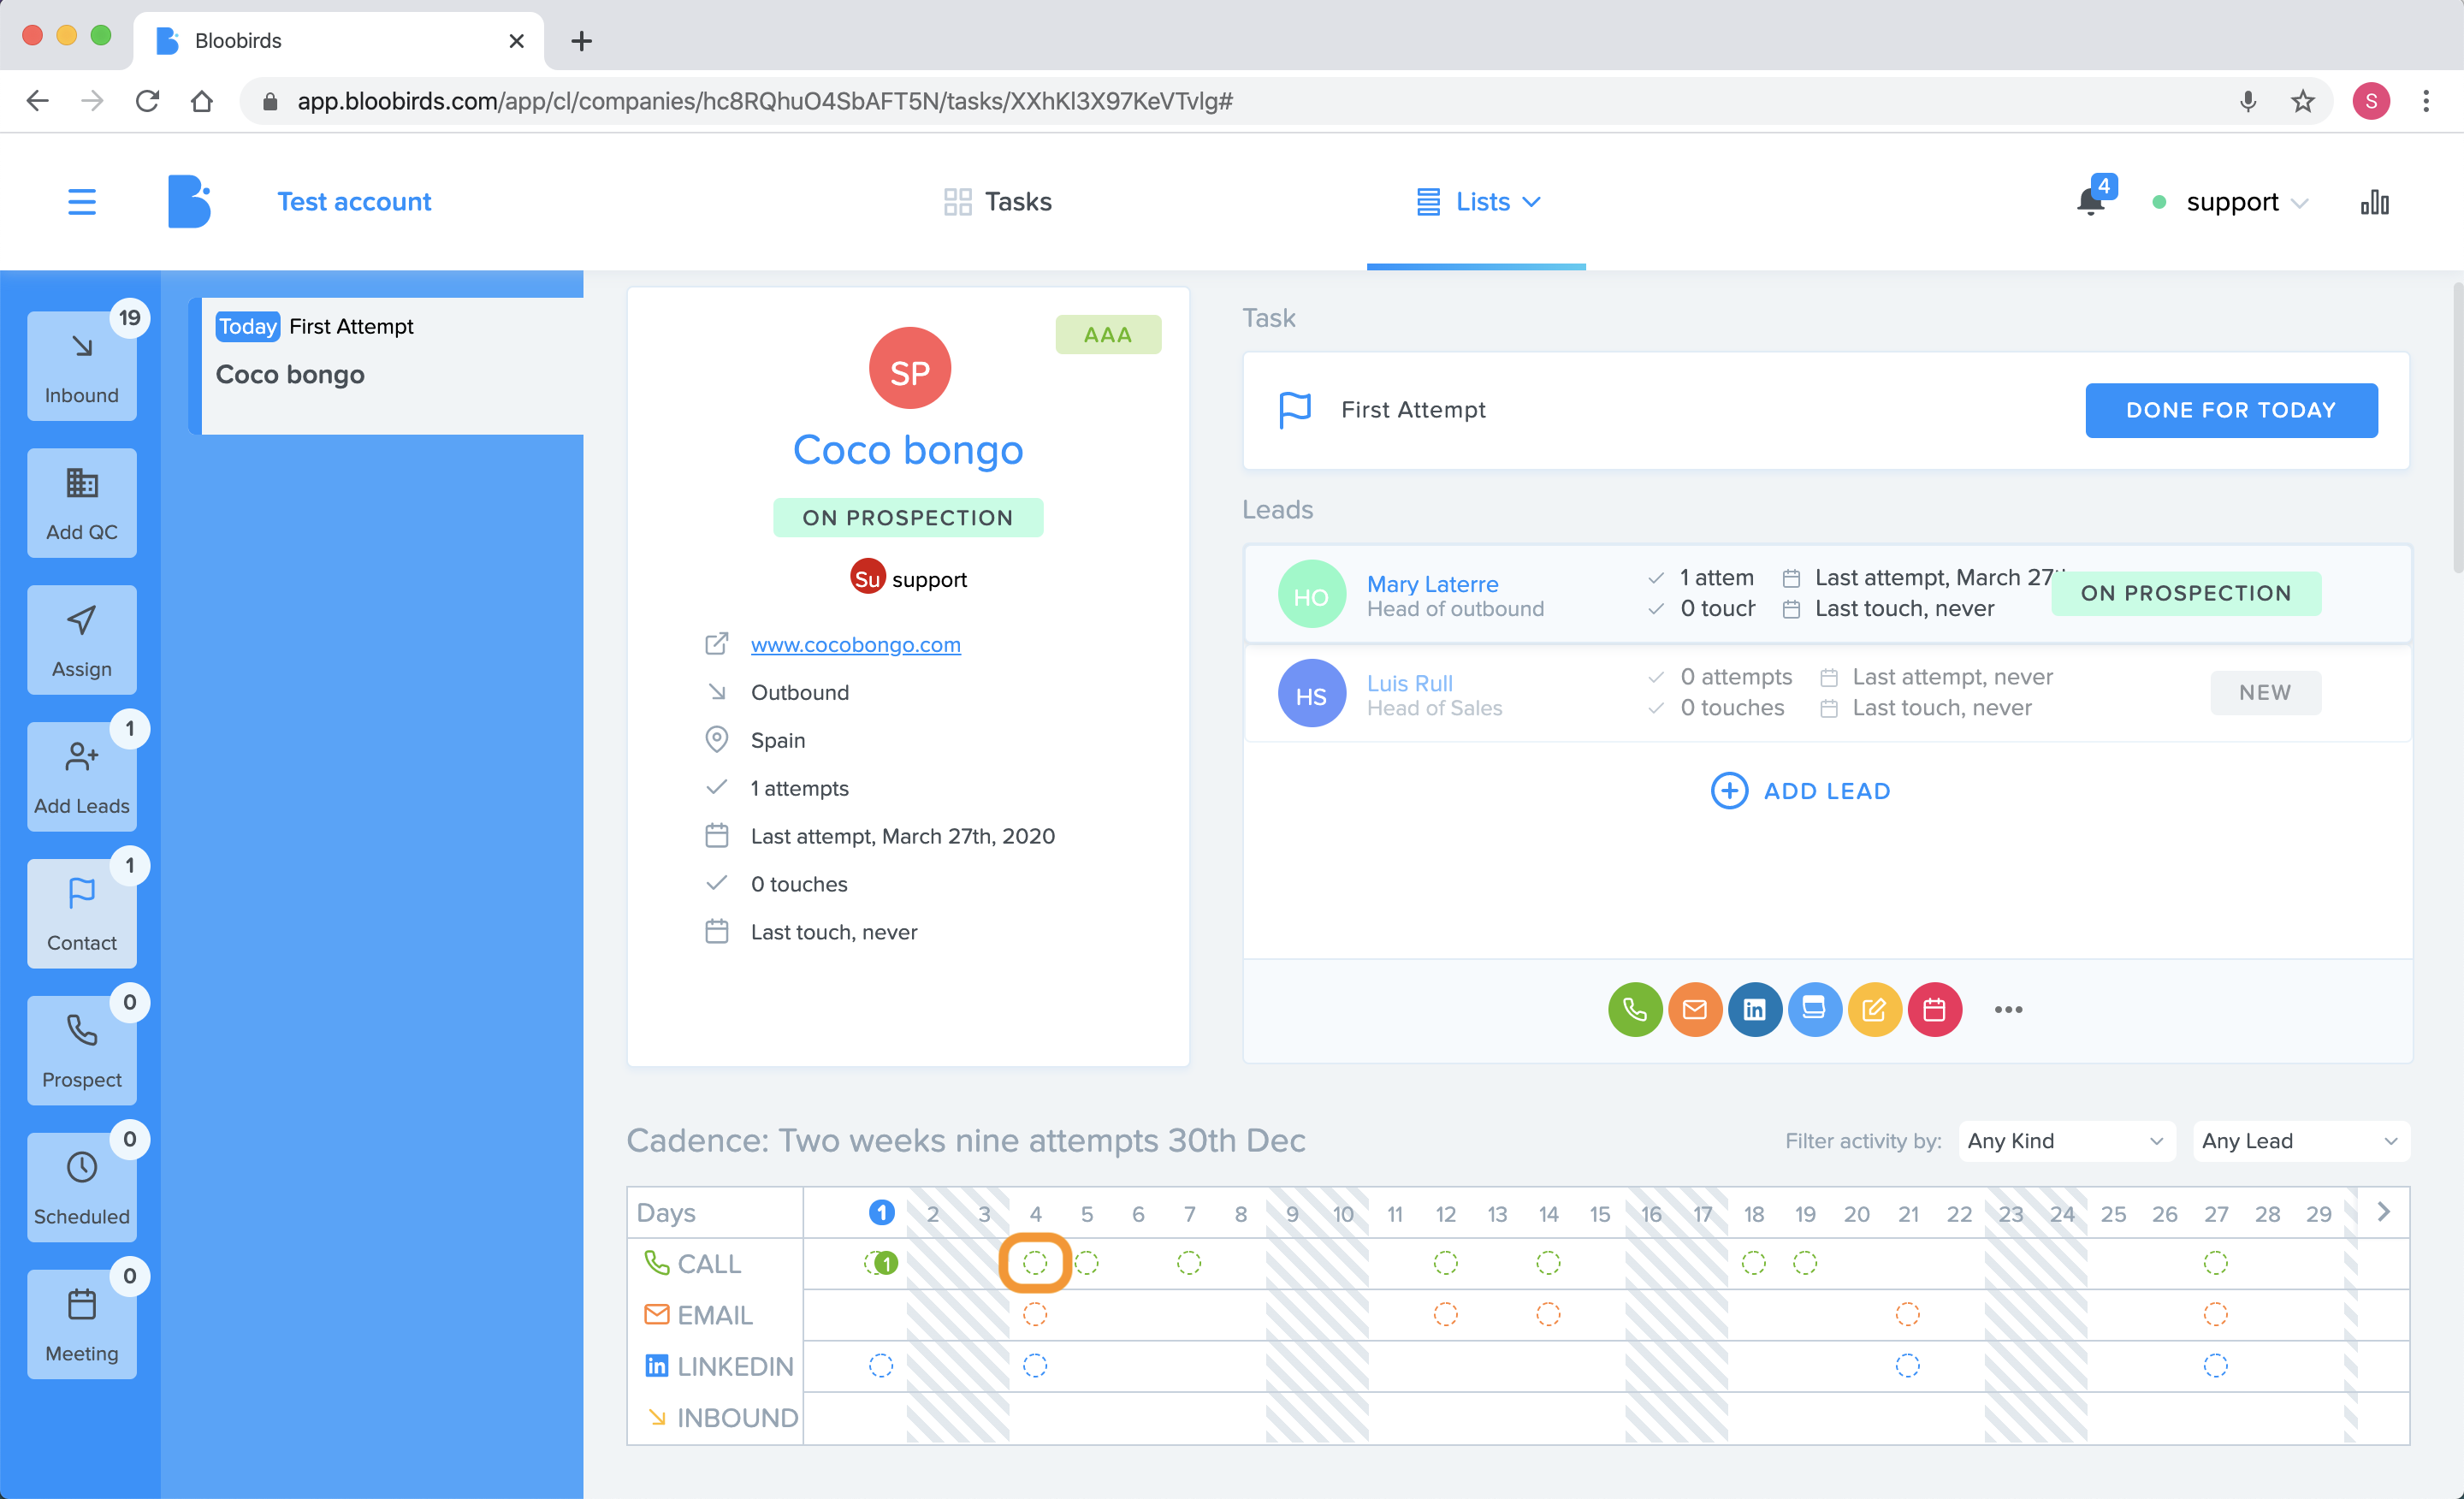Viewport: 2464px width, 1499px height.
Task: Open the hamburger menu icon
Action: coord(82,202)
